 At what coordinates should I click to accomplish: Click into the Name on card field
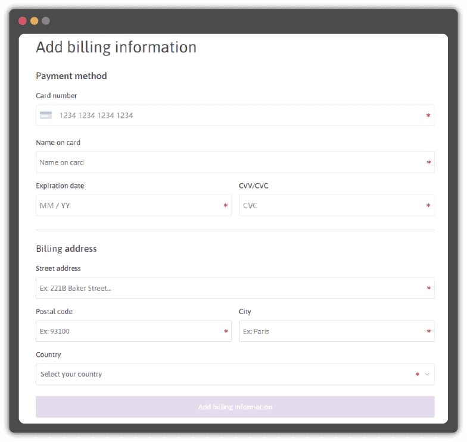[x=232, y=162]
